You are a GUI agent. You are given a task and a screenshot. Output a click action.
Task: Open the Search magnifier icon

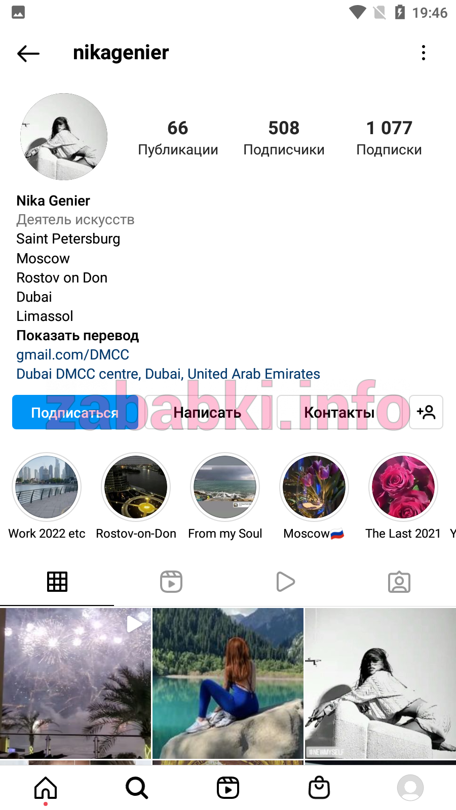click(137, 788)
